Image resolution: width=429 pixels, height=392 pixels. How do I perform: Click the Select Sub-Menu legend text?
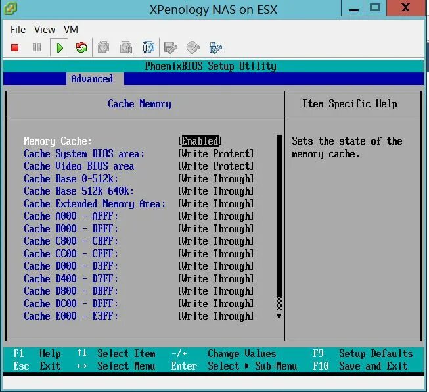[x=252, y=366]
